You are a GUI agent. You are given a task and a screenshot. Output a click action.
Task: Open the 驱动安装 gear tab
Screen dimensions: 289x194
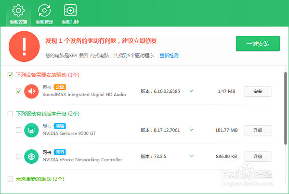coord(18,14)
